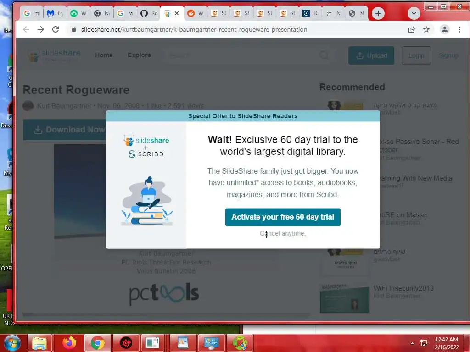Screen dimensions: 470x352
Task: Click 'Special Offer to SlideShare Readers' header
Action: click(243, 116)
